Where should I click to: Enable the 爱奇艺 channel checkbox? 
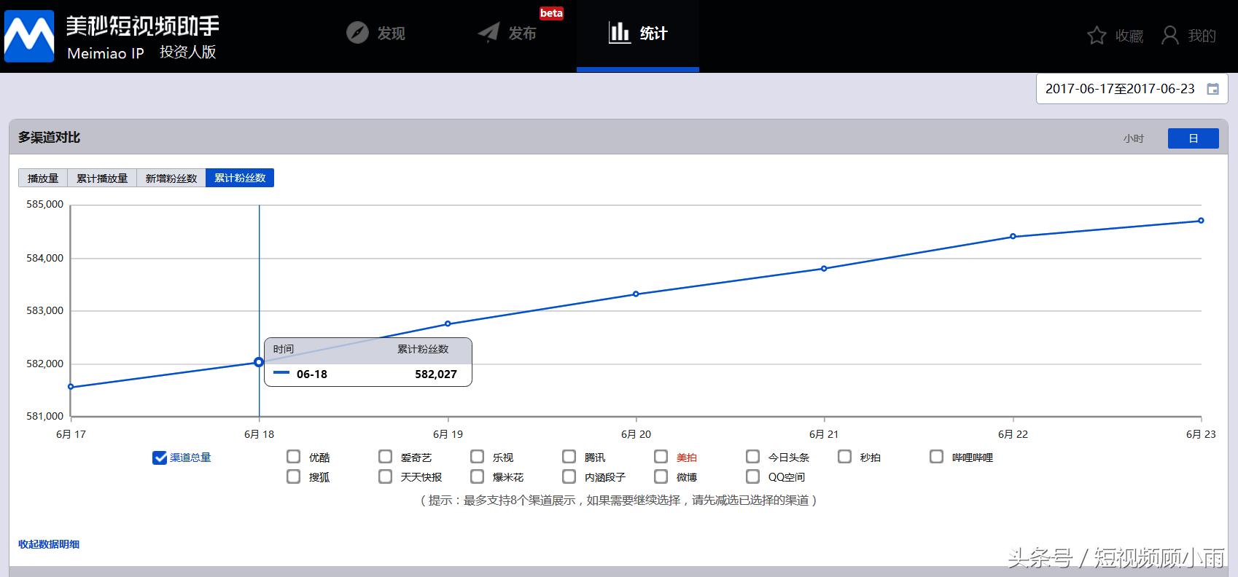point(386,457)
